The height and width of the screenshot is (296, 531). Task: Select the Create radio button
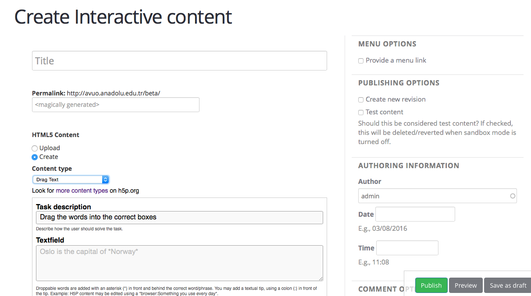click(x=35, y=157)
